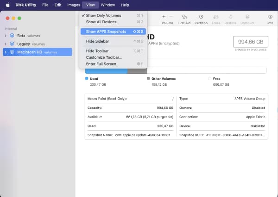Open the File menu
Viewport: 278px width, 197px height.
[45, 5]
